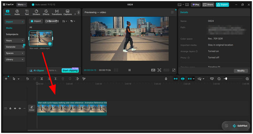This screenshot has width=253, height=134.
Task: Collapse the Import section in the sidebar
Action: pos(15,22)
